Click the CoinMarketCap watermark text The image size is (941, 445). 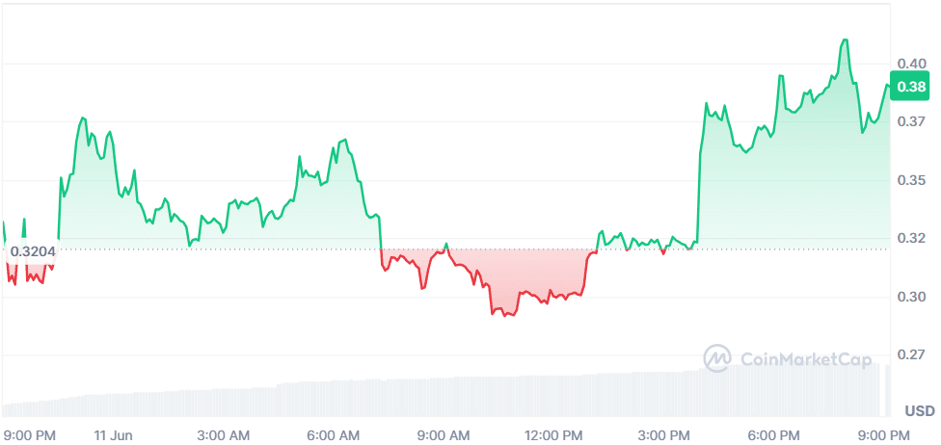coord(804,359)
